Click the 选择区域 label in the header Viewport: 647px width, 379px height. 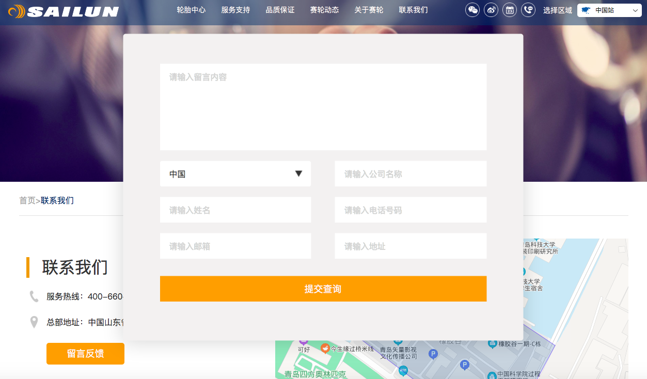558,10
